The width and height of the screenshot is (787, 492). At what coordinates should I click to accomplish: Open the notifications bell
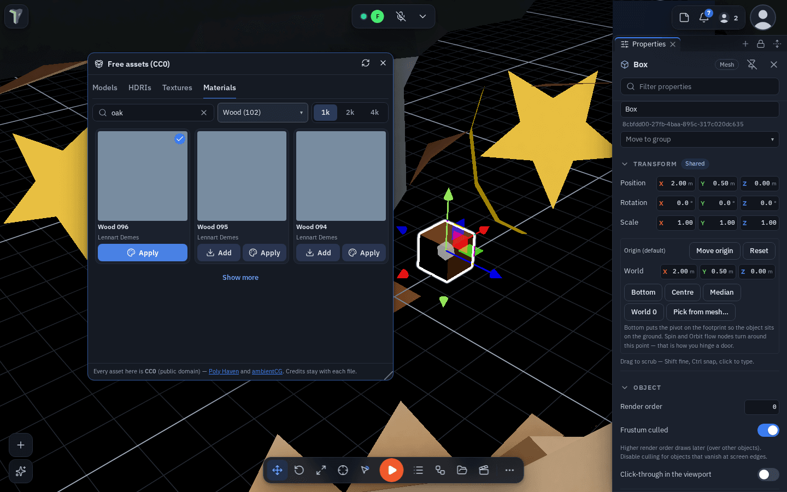(x=704, y=17)
